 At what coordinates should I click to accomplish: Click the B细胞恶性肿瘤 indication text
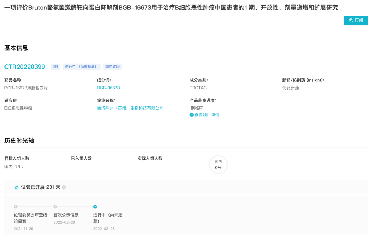(x=18, y=108)
